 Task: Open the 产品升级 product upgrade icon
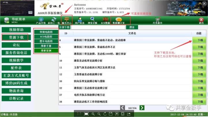(41, 21)
